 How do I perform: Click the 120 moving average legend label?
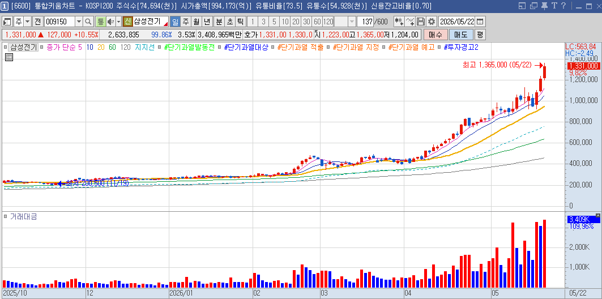coord(126,48)
